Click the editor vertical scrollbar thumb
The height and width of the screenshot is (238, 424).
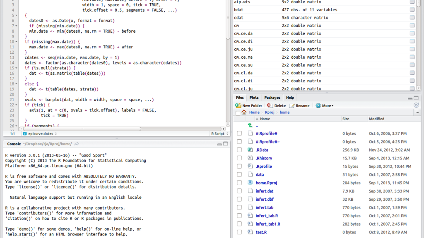click(228, 19)
